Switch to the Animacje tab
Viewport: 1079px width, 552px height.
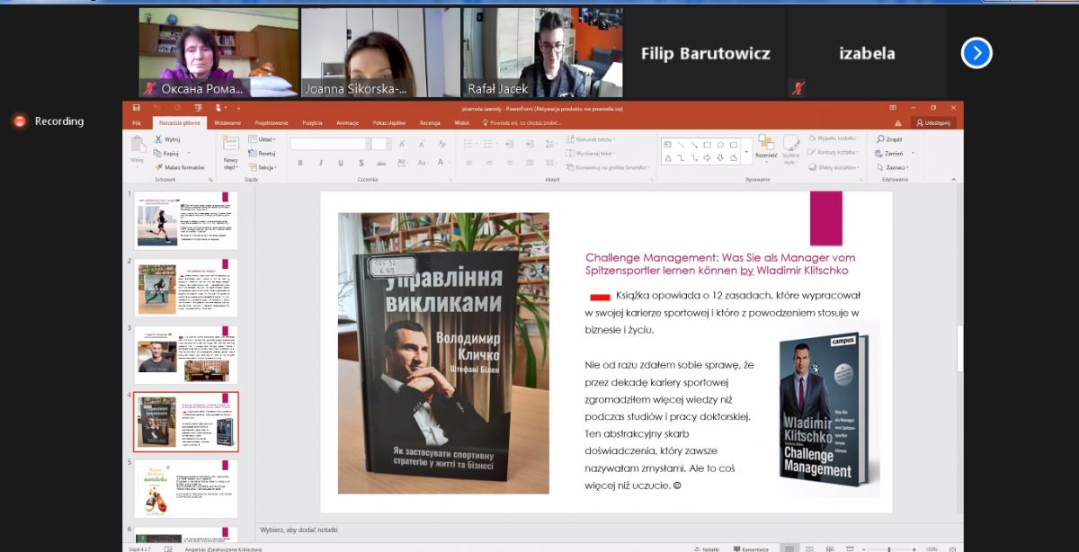point(347,122)
